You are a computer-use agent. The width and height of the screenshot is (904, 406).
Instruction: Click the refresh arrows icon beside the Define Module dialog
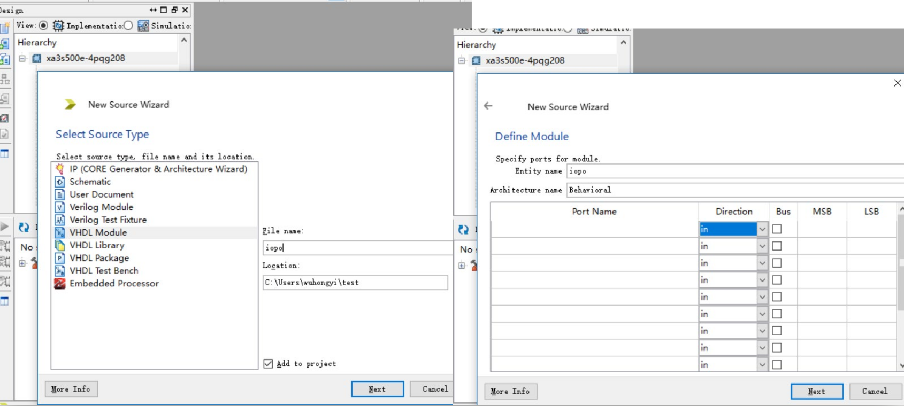pyautogui.click(x=464, y=230)
